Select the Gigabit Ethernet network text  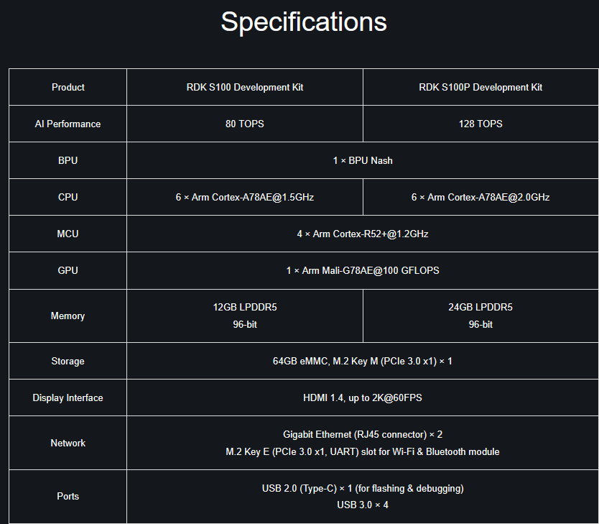point(363,434)
